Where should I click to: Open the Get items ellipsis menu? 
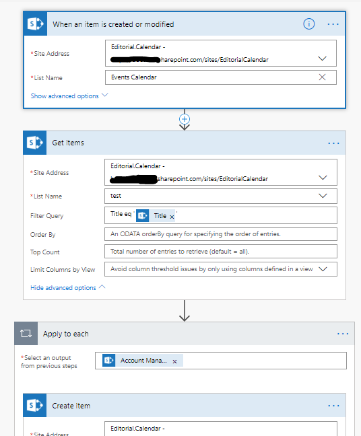(x=333, y=143)
